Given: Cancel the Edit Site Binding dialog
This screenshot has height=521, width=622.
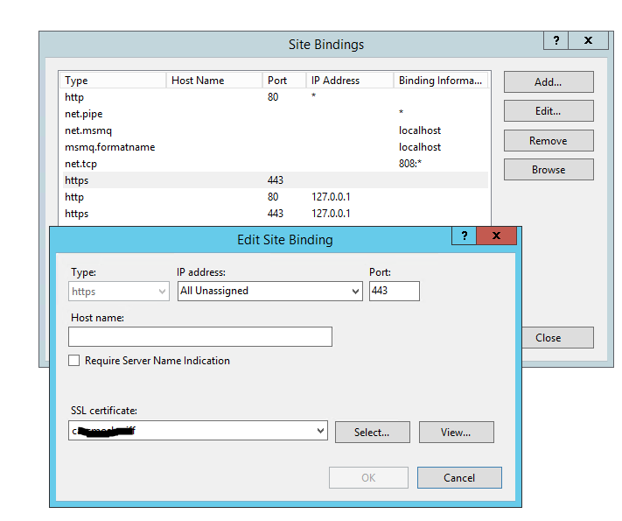Looking at the screenshot, I should (x=459, y=478).
